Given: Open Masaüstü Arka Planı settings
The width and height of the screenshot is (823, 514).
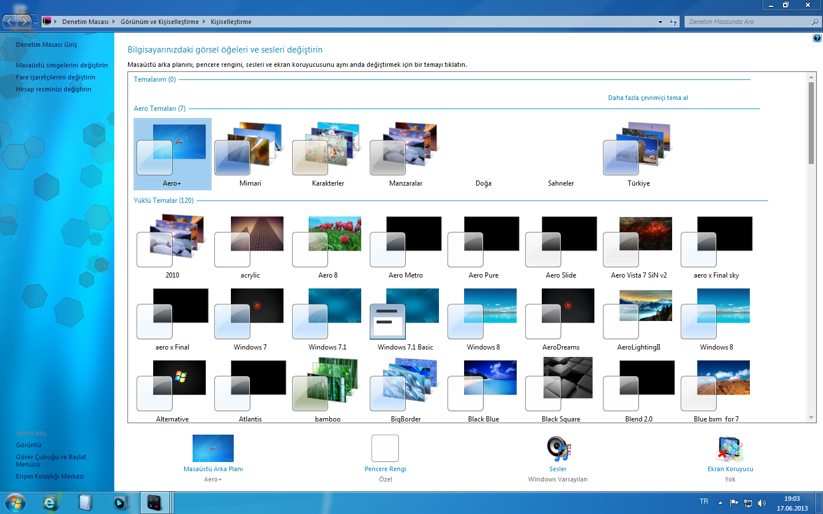Looking at the screenshot, I should click(x=213, y=449).
